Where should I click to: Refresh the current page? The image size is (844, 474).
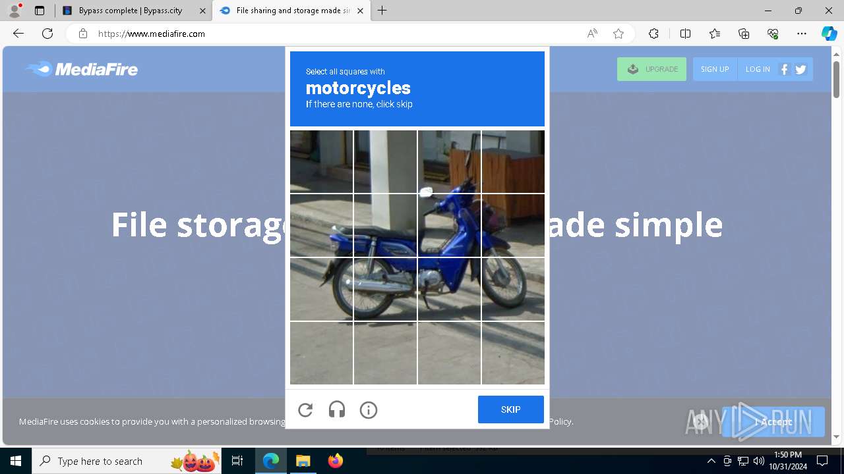pyautogui.click(x=47, y=34)
